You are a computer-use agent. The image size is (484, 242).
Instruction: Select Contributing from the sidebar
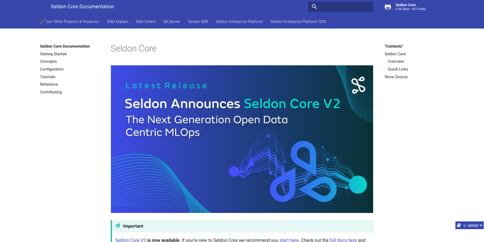point(50,92)
